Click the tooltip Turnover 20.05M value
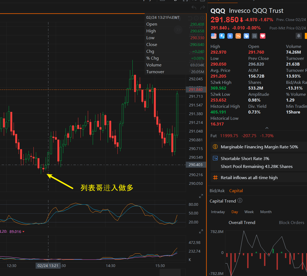This screenshot has width=307, height=276. click(198, 72)
